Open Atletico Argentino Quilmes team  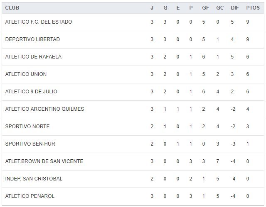(44, 109)
